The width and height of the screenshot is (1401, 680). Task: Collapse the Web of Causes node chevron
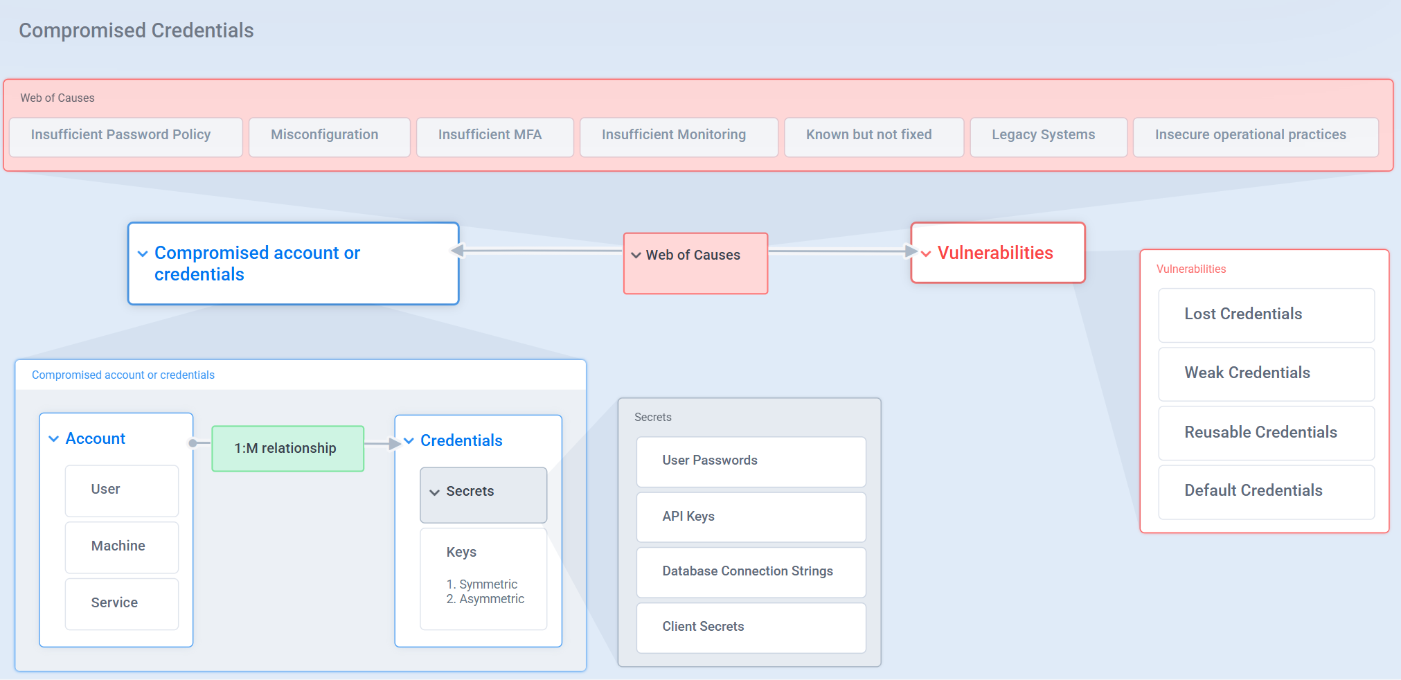(x=636, y=256)
